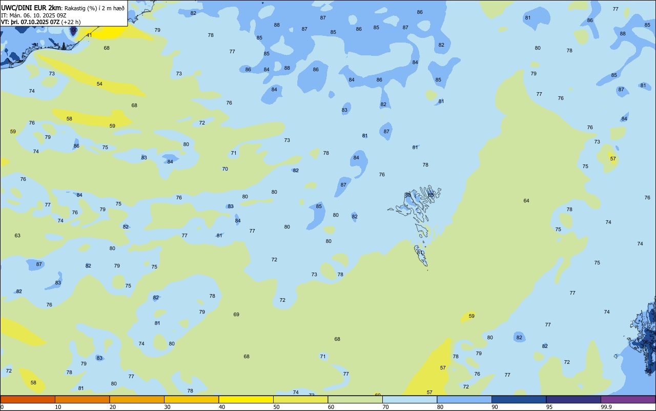Click the "95" legend scale label
Screen dimensions: 656x411
coord(549,407)
